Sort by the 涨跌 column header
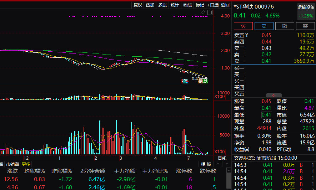Viewport: 316px width, 190px height. [x=12, y=171]
